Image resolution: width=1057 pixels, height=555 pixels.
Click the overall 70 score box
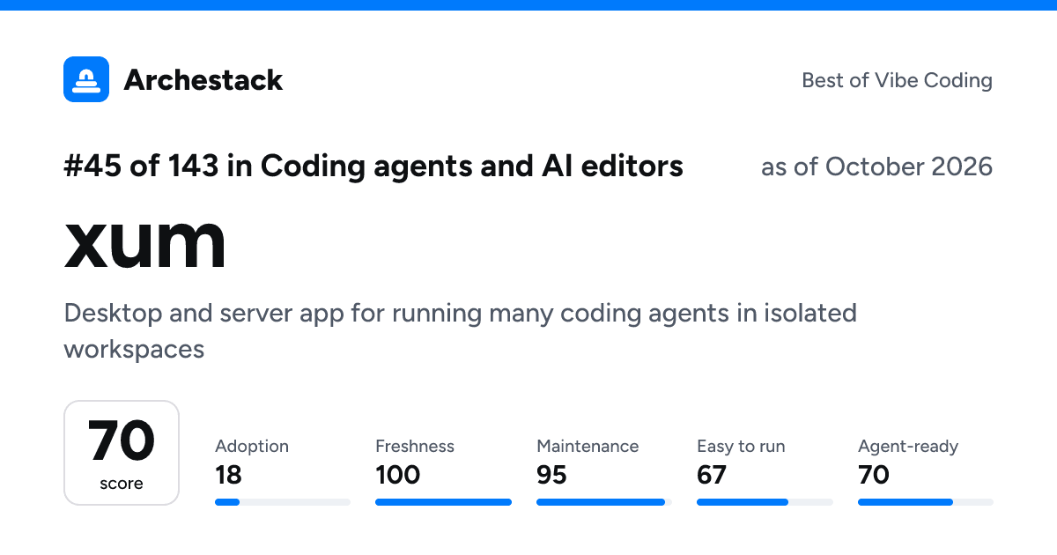tap(122, 453)
